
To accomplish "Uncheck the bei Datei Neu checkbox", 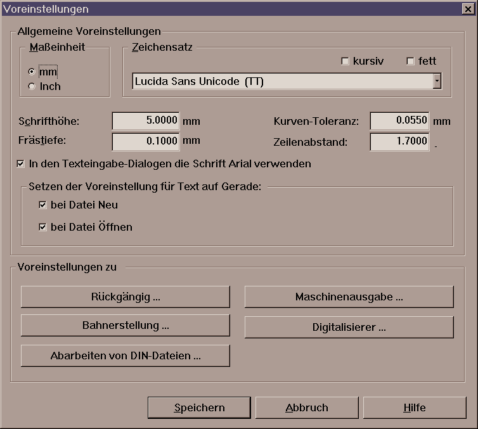I will pos(43,205).
